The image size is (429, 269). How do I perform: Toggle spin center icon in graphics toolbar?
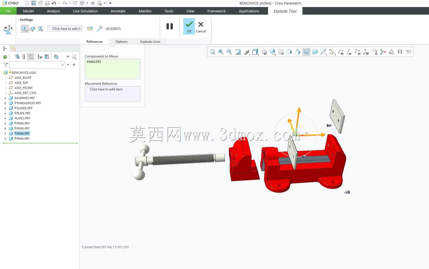(x=383, y=52)
